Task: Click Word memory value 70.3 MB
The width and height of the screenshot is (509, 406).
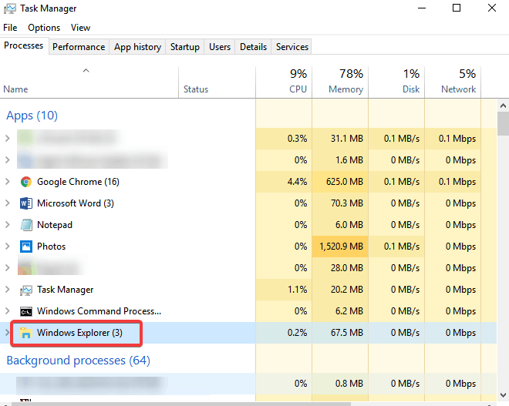Action: click(x=347, y=203)
